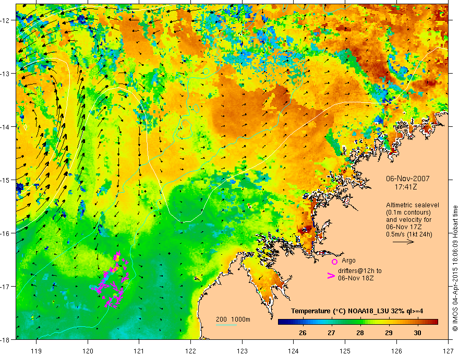This screenshot has height=355, width=459.
Task: Click the temperature color bar legend
Action: 358,322
